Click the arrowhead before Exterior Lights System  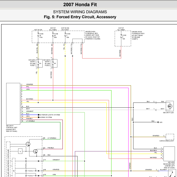point(39,115)
